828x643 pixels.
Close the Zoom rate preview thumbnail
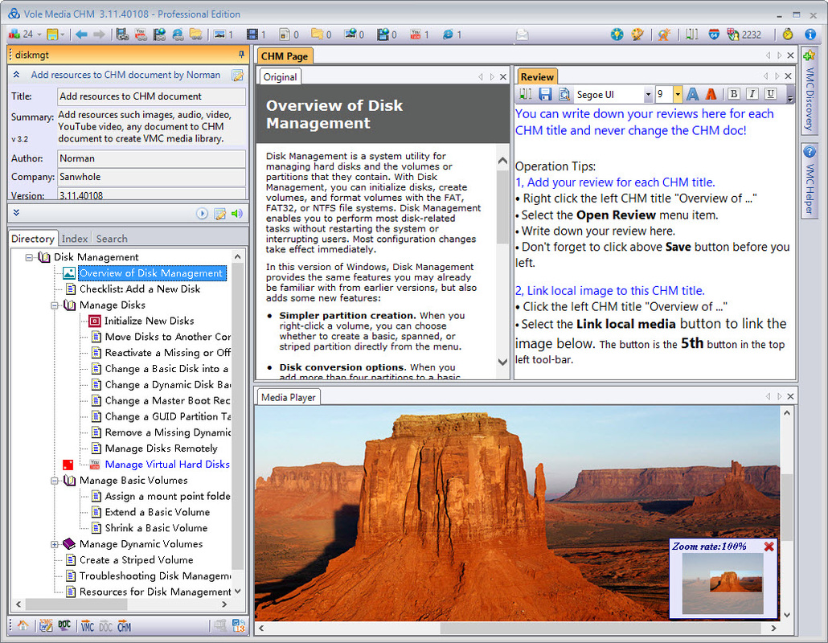coord(769,547)
